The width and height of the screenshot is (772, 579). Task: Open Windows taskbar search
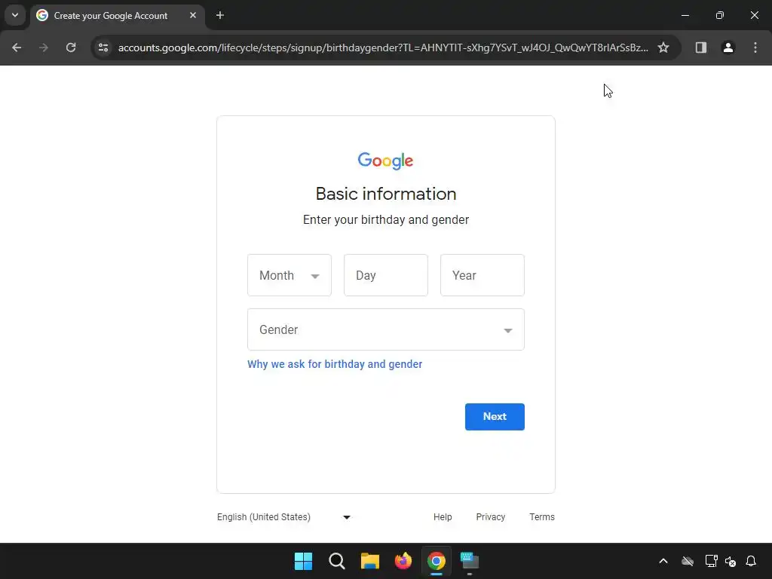(x=337, y=561)
